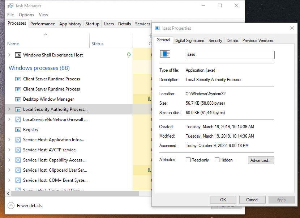Expand Service Host: Clipboard User Ser... row

(x=9, y=170)
